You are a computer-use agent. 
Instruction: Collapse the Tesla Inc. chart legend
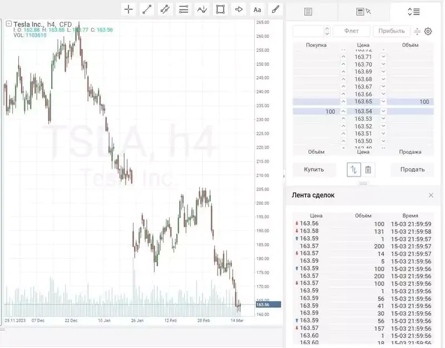9,23
